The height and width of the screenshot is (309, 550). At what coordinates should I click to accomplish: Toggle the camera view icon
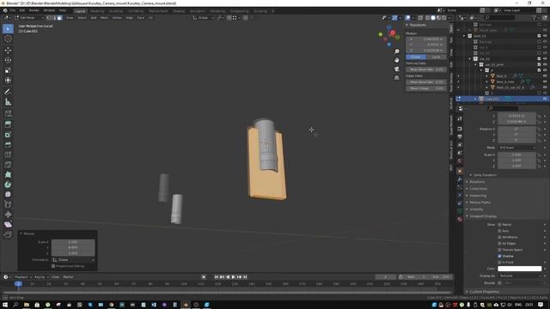(397, 69)
